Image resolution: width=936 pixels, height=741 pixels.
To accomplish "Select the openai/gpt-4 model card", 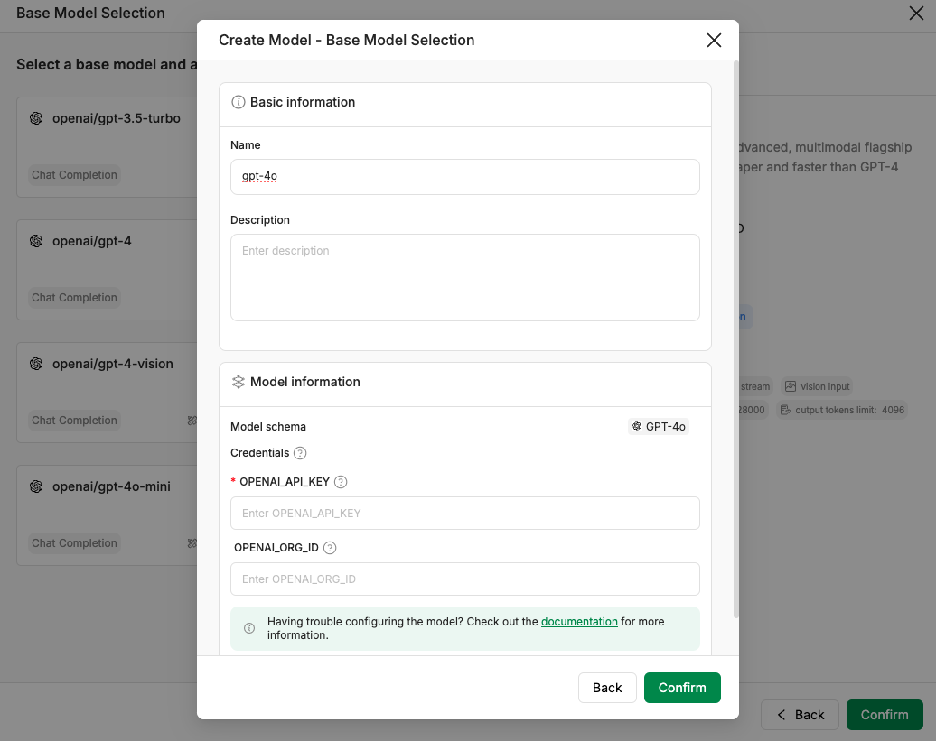I will pyautogui.click(x=108, y=270).
